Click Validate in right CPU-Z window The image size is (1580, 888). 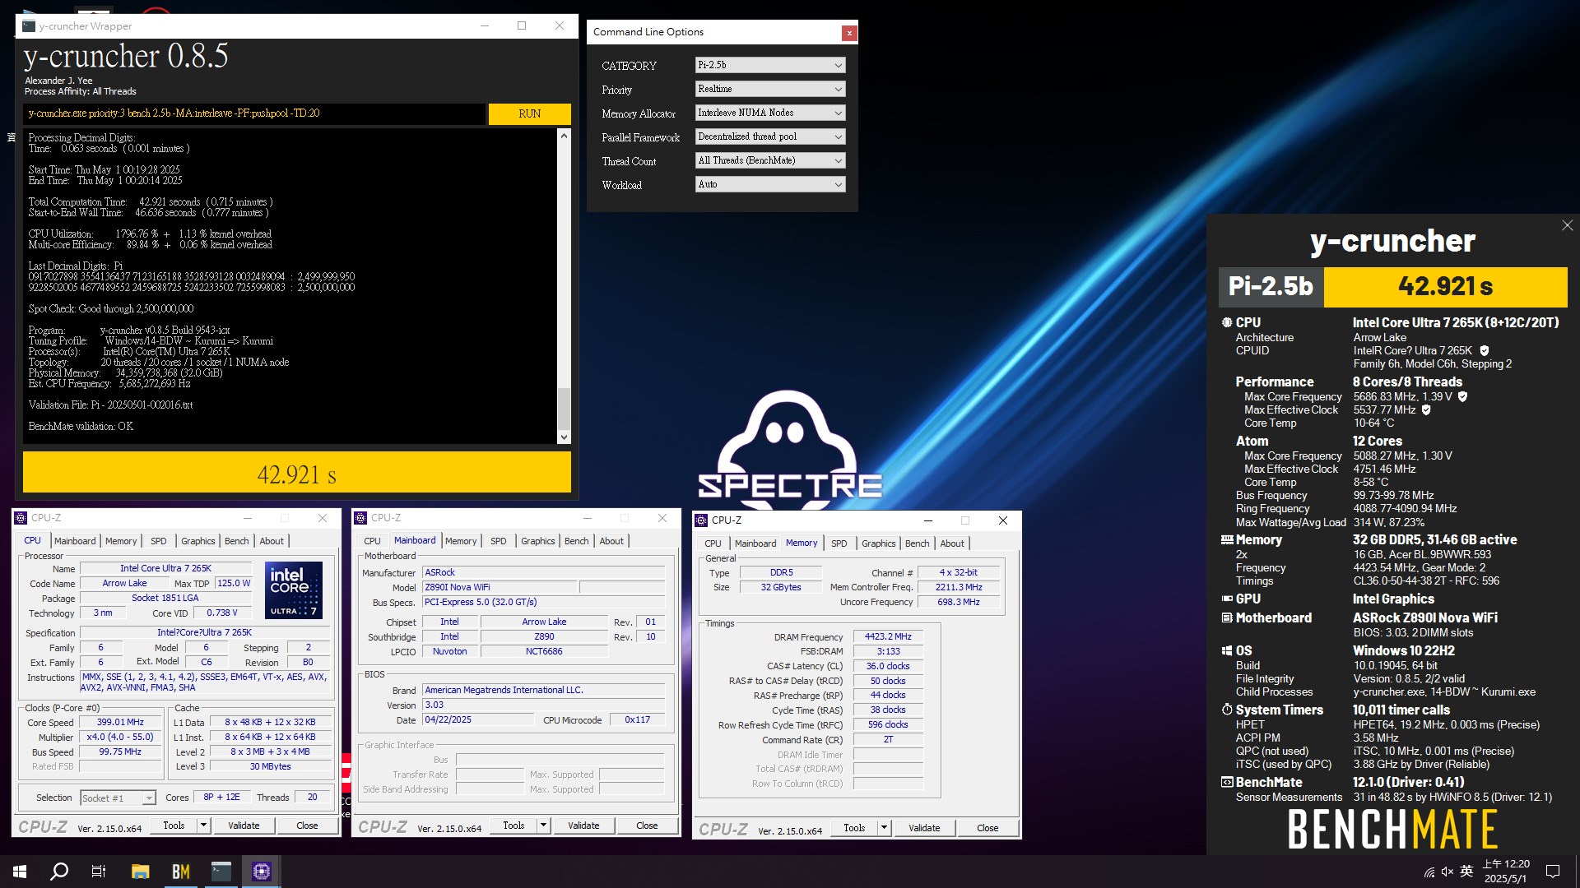(924, 828)
